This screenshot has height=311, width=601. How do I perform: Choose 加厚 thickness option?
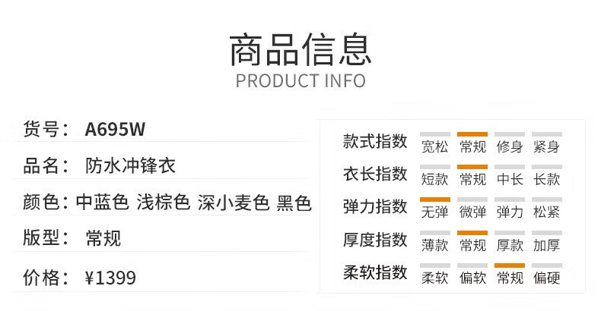(546, 245)
